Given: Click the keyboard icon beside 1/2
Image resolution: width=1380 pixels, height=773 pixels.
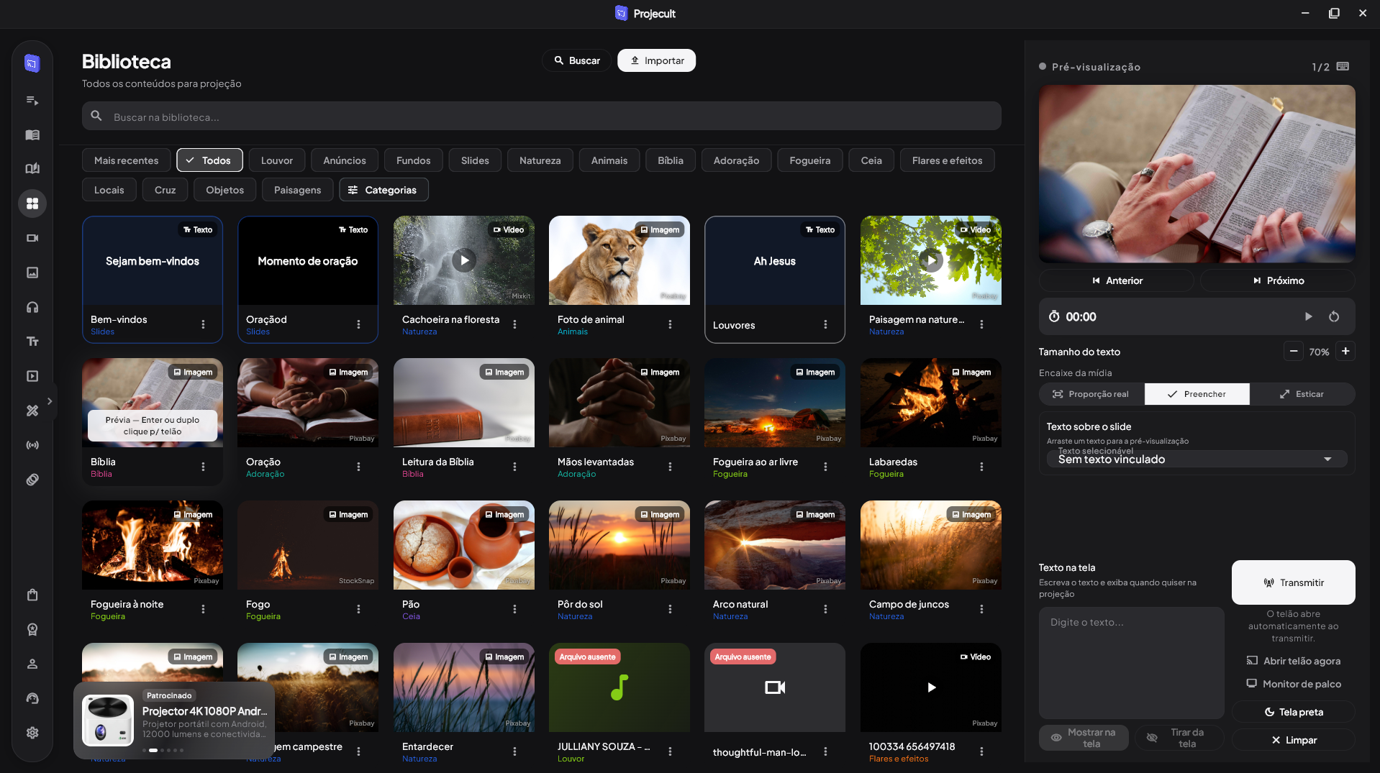Looking at the screenshot, I should pyautogui.click(x=1343, y=66).
